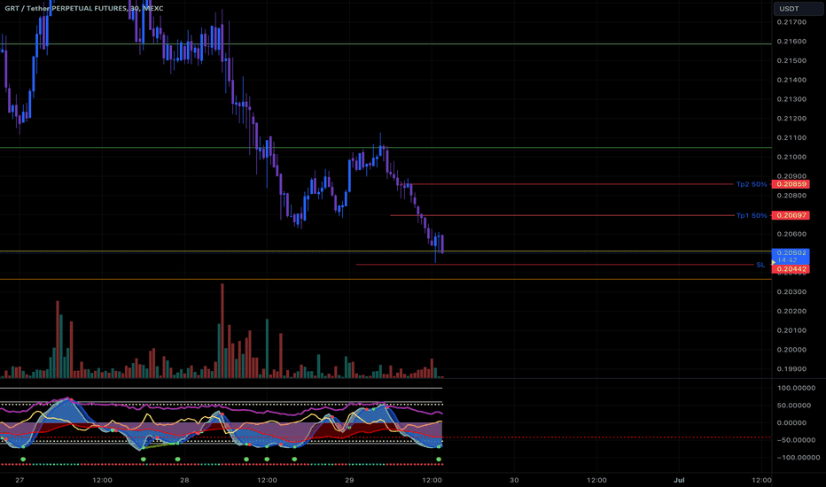
Task: Click the blue 0.20502 current price tag
Action: coord(791,252)
